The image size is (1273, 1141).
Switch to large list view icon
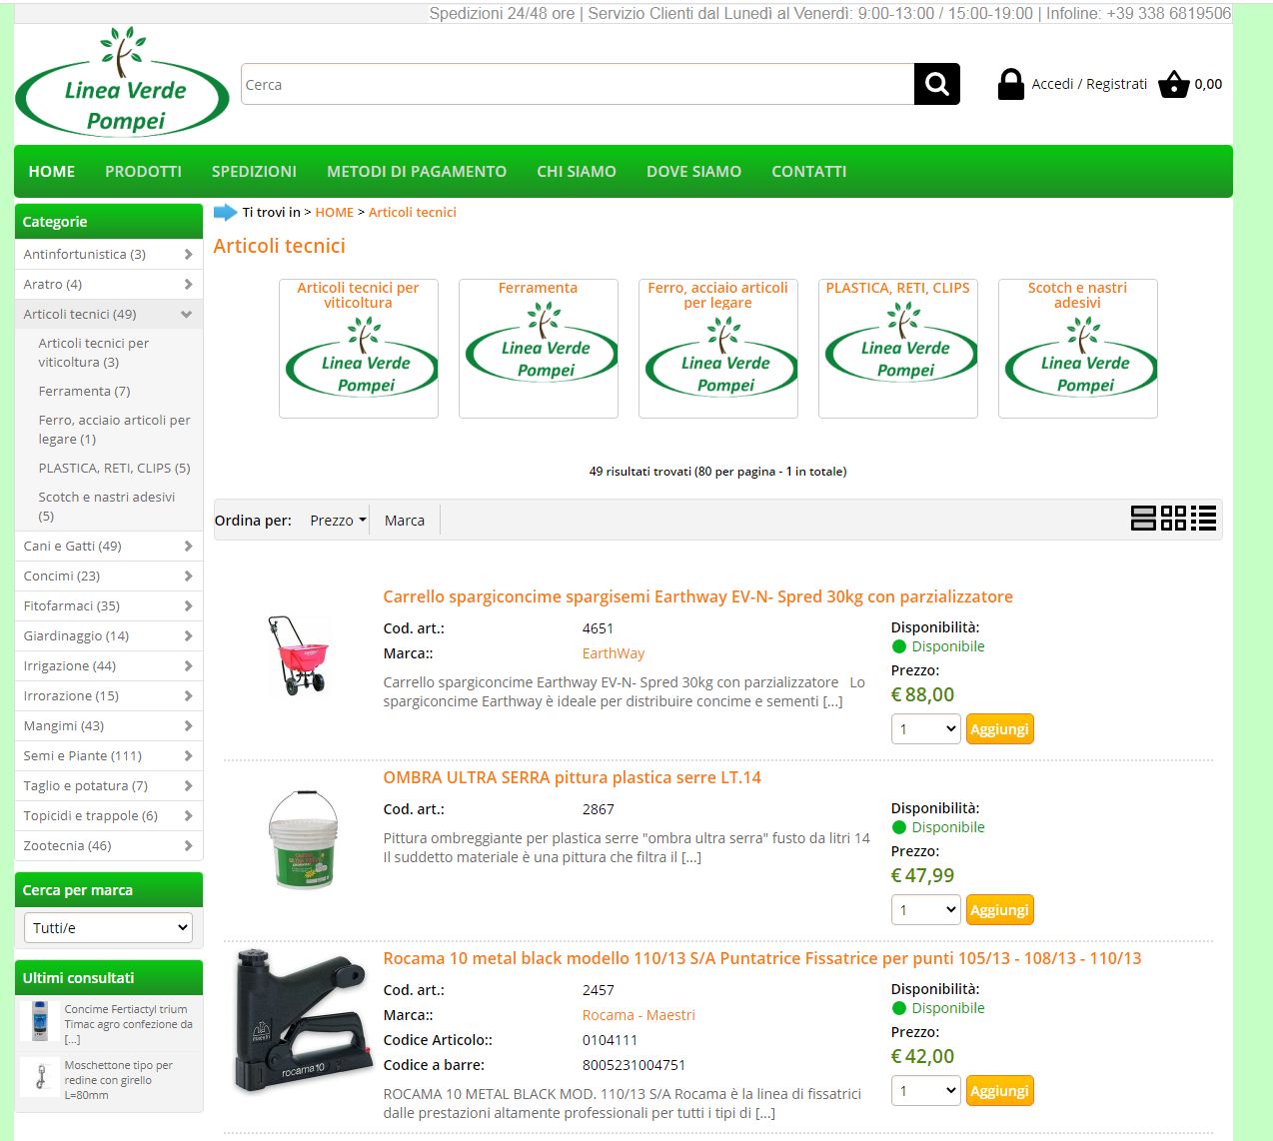[1143, 518]
